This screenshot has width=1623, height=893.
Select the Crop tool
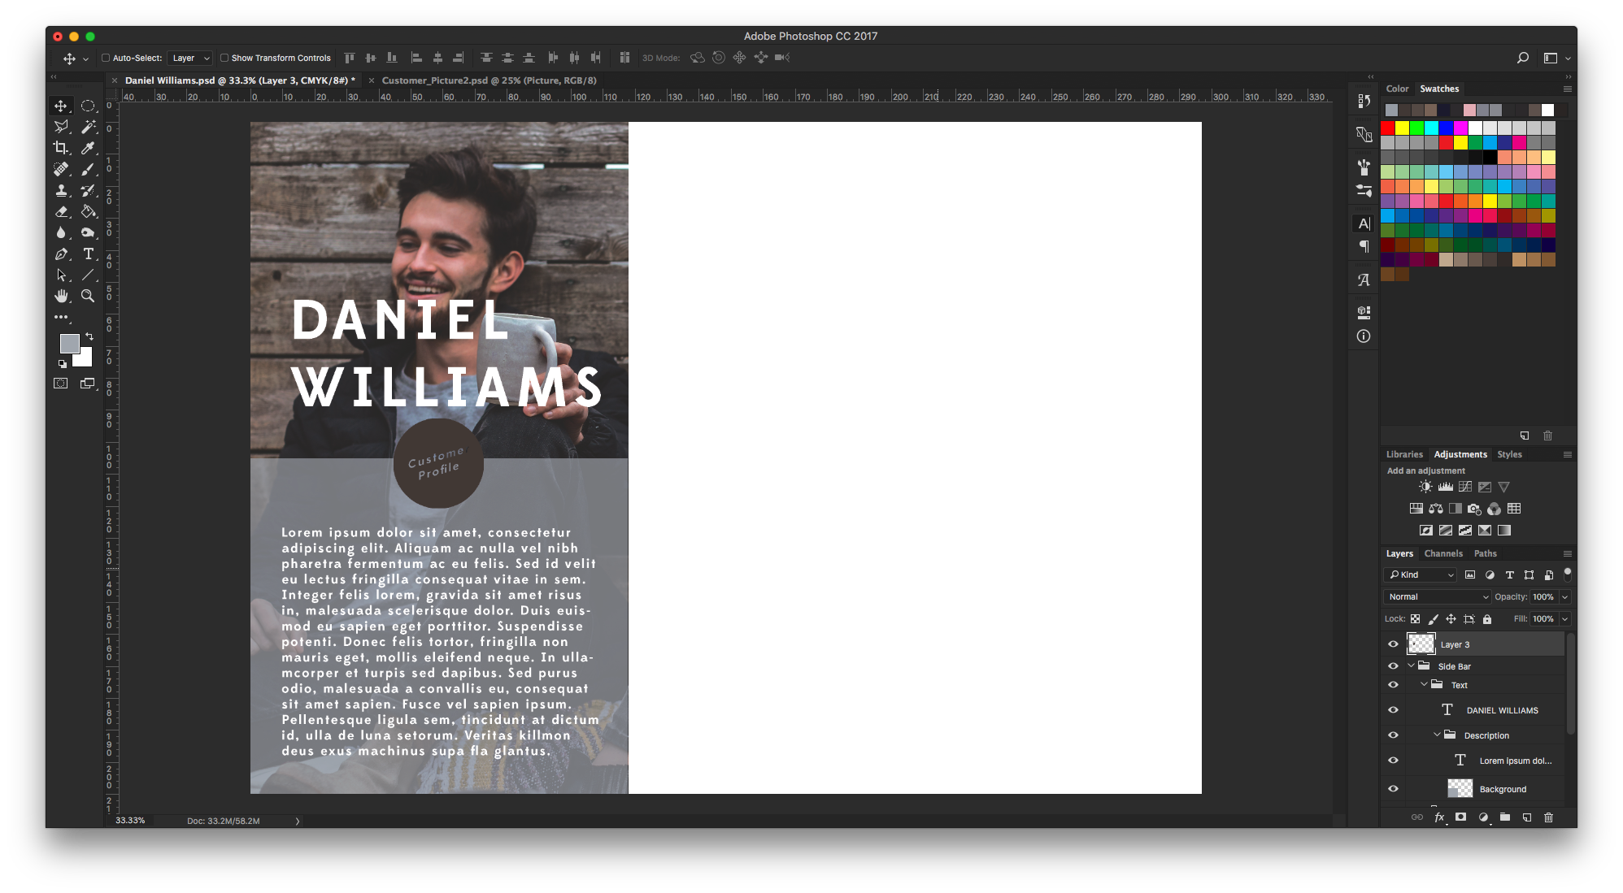61,148
